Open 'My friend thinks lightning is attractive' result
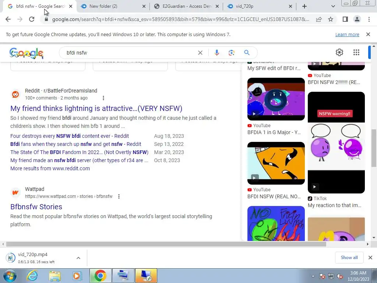Screen dimensions: 377x283 (x=96, y=108)
